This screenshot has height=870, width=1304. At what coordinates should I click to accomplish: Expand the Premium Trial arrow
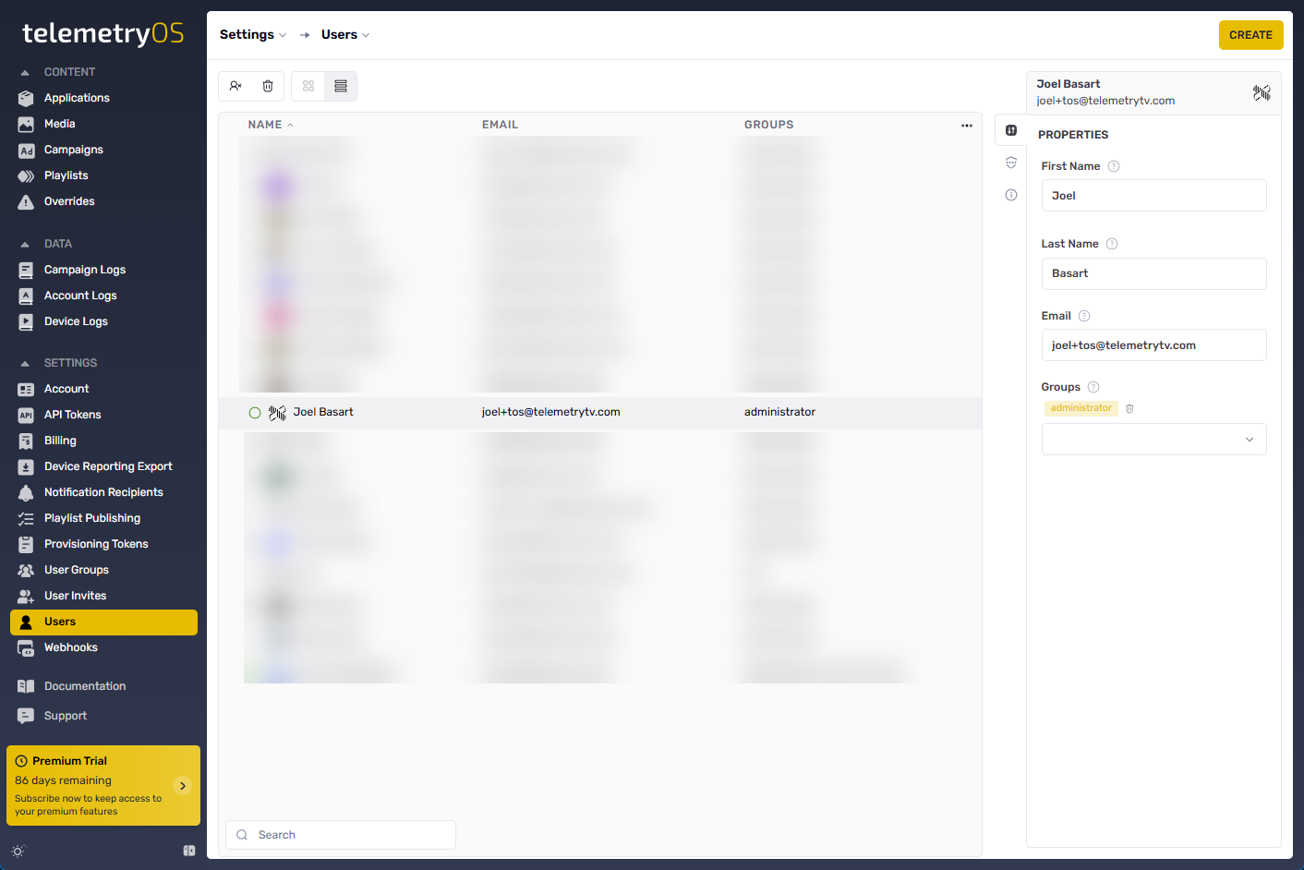coord(183,786)
